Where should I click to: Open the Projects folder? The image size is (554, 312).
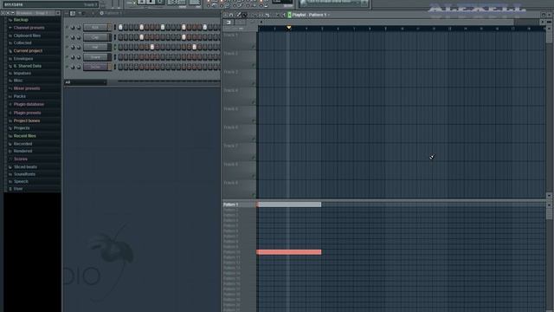[x=22, y=128]
